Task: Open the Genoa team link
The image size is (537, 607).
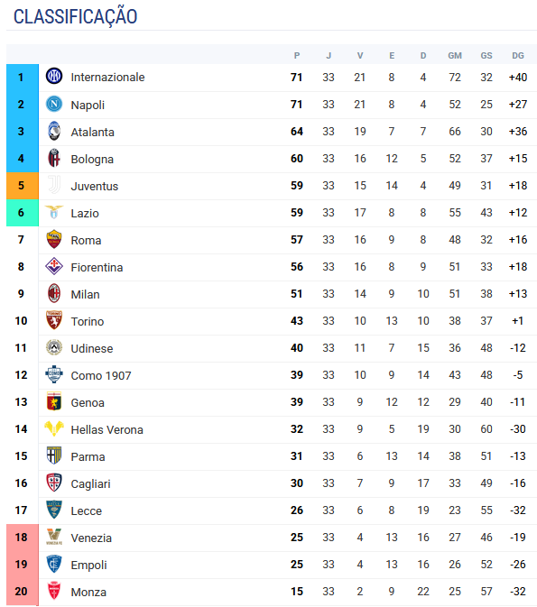Action: click(x=88, y=402)
